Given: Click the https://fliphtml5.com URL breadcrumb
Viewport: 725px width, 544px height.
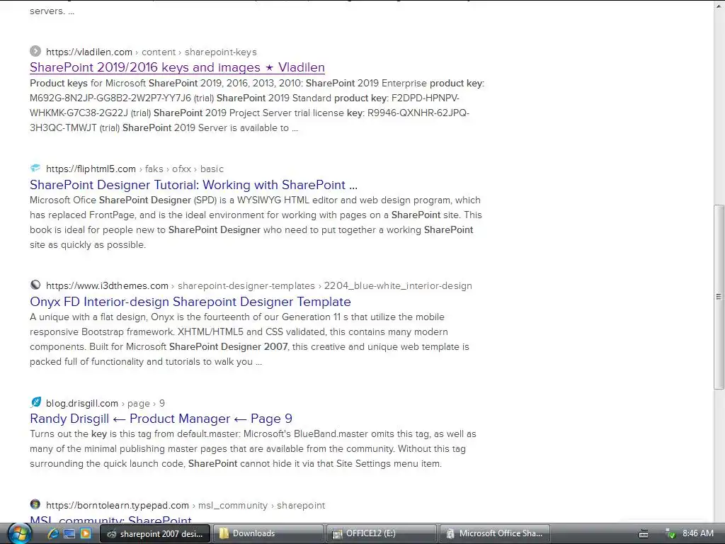Looking at the screenshot, I should 91,169.
